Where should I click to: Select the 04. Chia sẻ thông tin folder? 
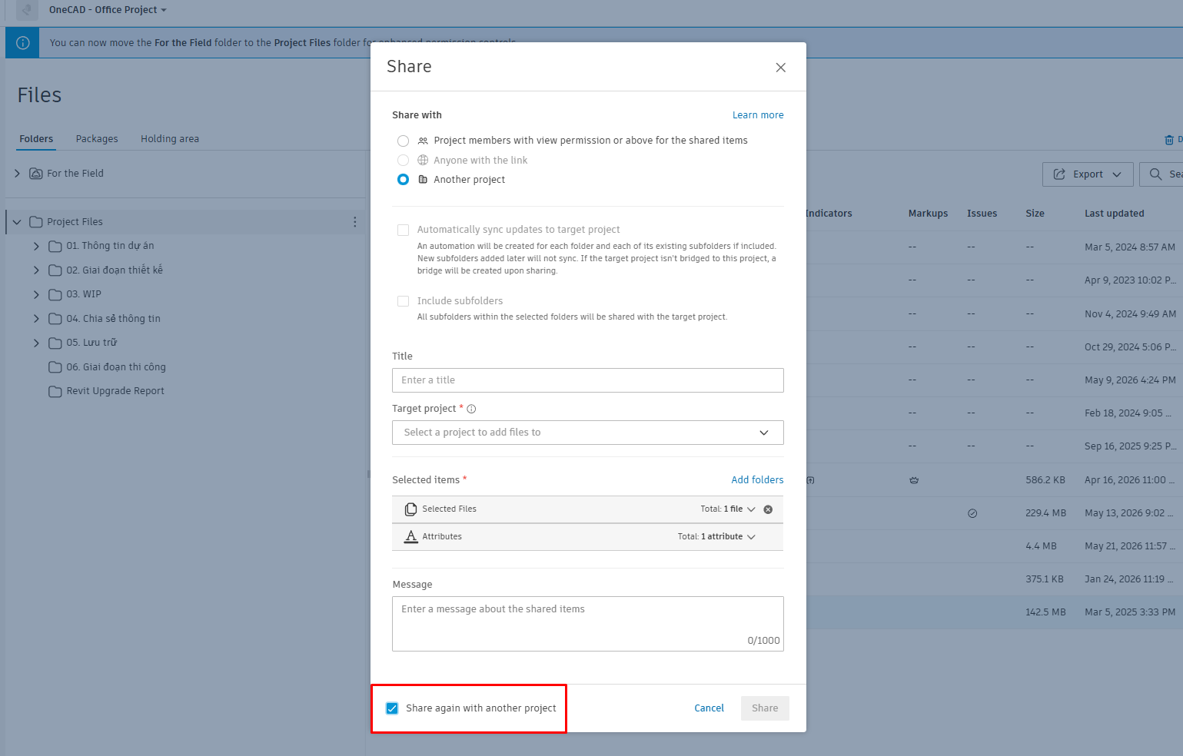113,319
